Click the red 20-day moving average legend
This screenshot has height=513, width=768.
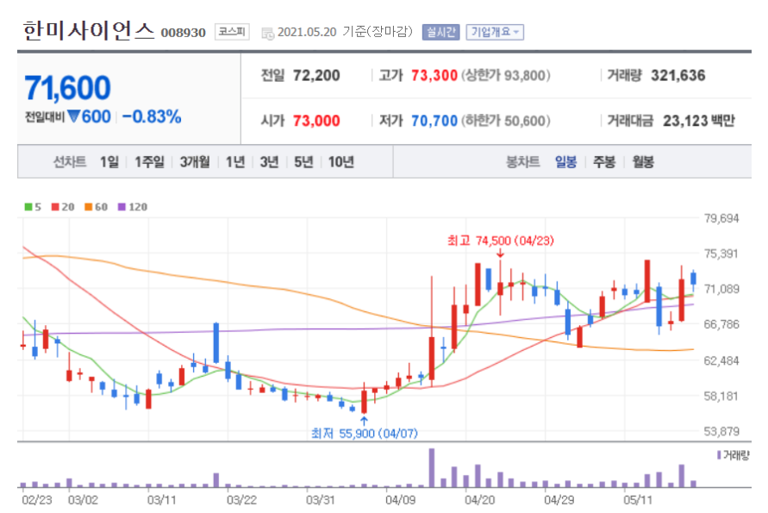(x=63, y=207)
